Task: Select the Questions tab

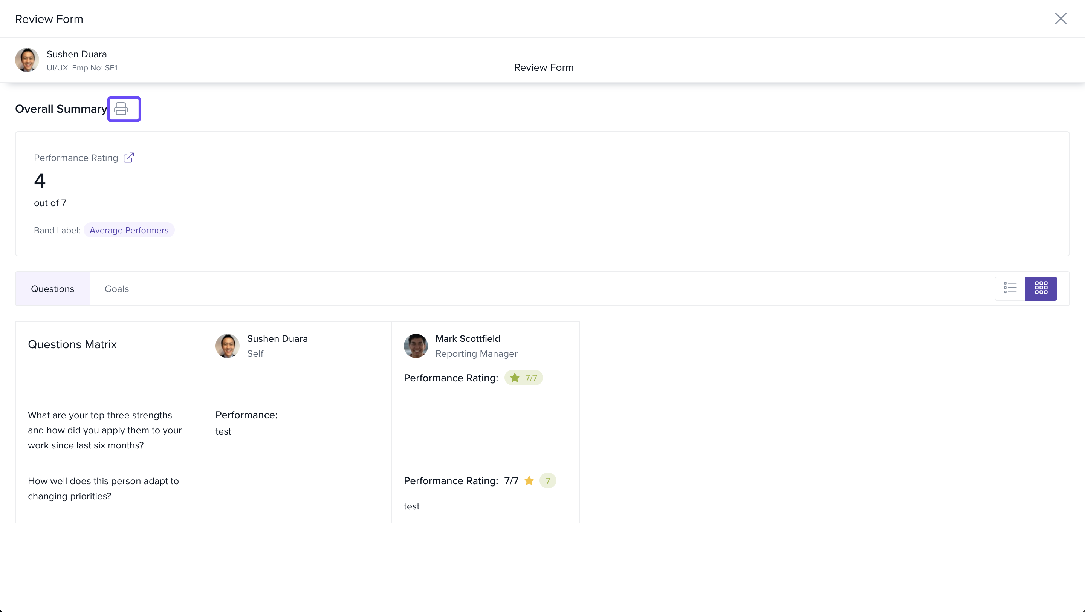Action: [52, 289]
